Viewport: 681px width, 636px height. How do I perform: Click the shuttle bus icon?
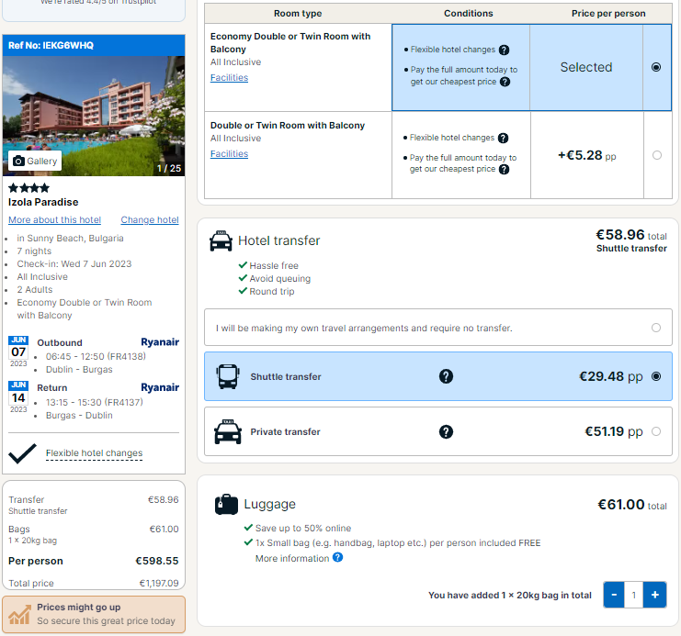pos(228,376)
